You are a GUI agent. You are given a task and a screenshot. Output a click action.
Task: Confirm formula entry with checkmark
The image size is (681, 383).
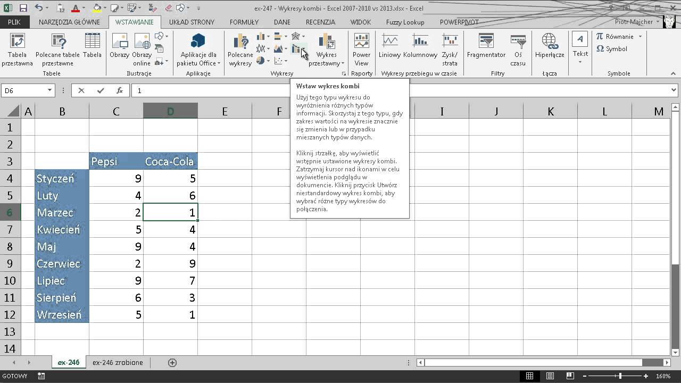pos(101,90)
